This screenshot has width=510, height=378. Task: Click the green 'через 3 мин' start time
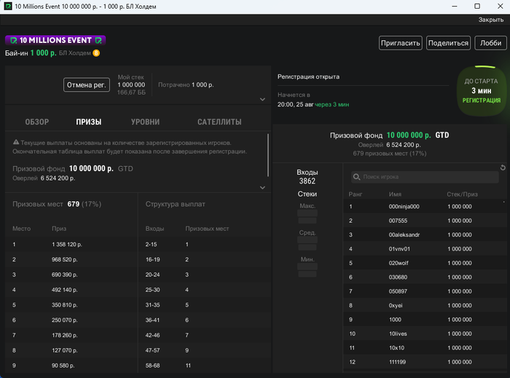[331, 105]
